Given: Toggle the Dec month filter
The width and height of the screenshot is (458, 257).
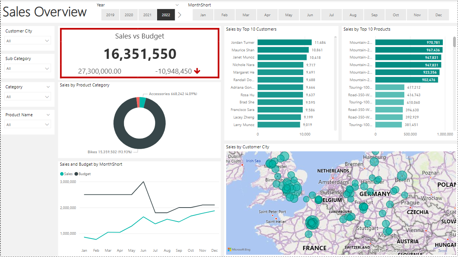Looking at the screenshot, I should 438,15.
